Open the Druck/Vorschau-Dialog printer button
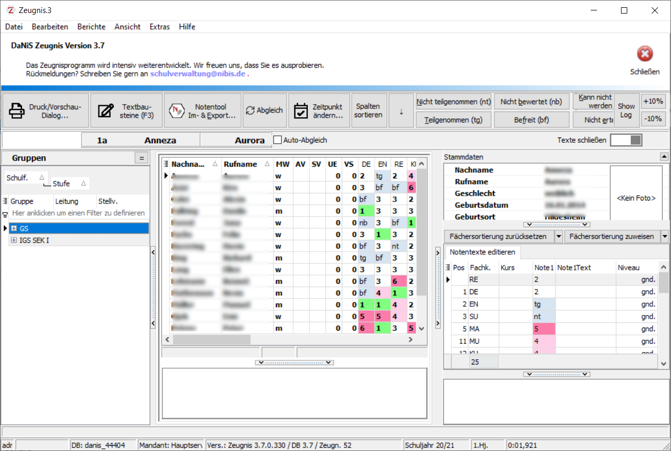 (45, 110)
